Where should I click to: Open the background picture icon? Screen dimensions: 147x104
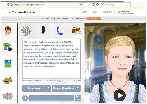8,64
